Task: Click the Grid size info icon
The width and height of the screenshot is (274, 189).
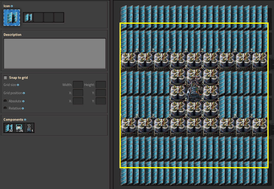Action: pos(18,85)
